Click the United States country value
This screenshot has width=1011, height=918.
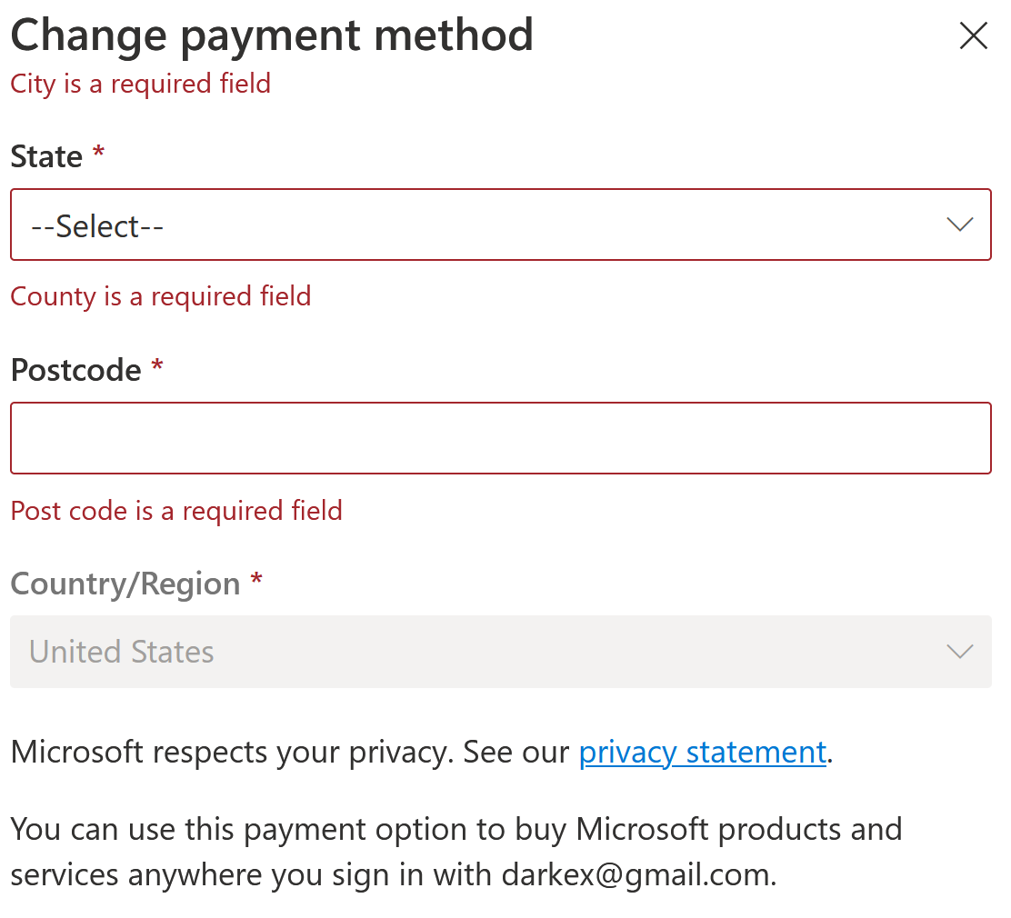[121, 652]
